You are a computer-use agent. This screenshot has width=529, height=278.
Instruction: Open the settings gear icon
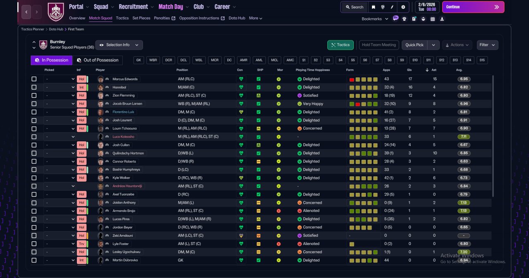coord(403,7)
